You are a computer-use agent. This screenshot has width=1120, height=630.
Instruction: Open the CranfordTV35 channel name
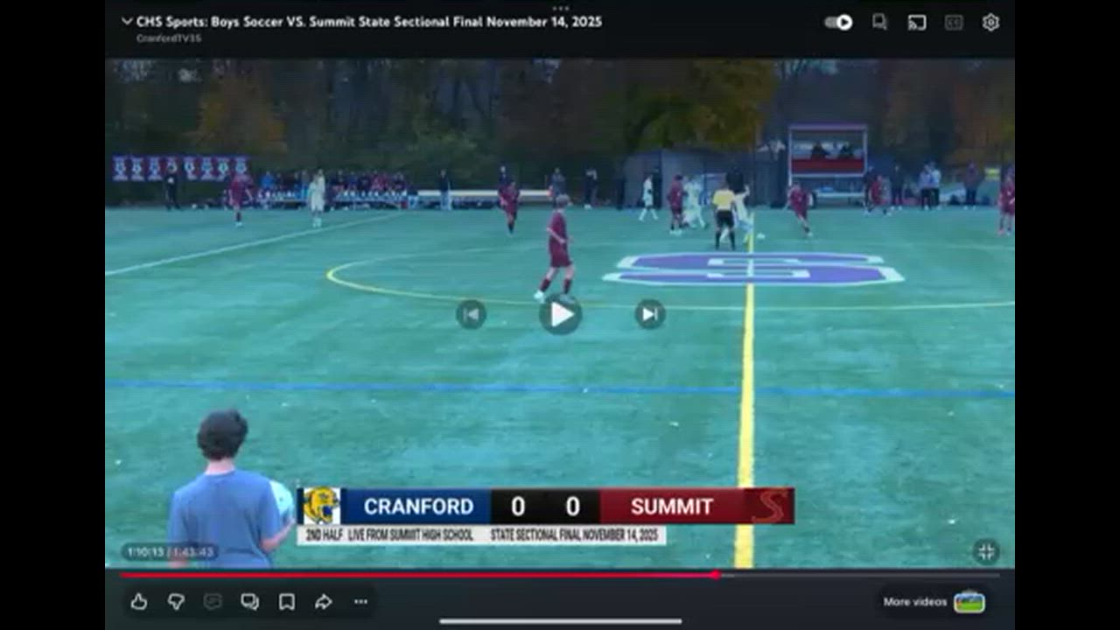pos(168,38)
